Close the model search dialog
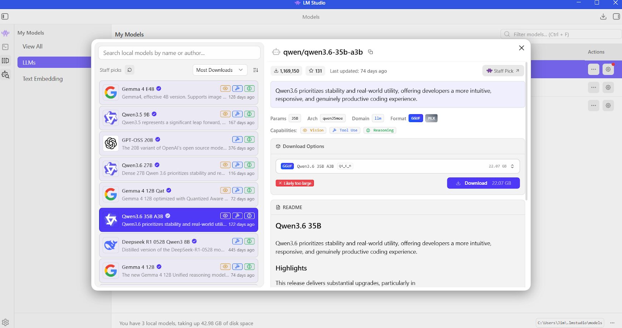The image size is (622, 328). click(x=521, y=48)
